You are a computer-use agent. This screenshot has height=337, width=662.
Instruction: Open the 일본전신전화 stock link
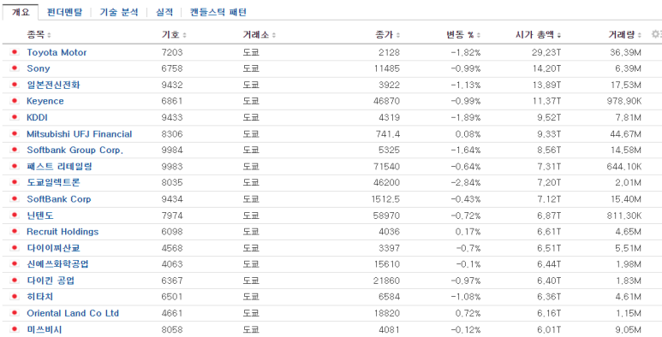pos(53,85)
